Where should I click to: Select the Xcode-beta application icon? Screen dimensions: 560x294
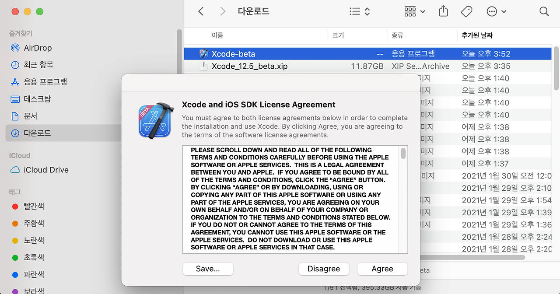(x=203, y=54)
